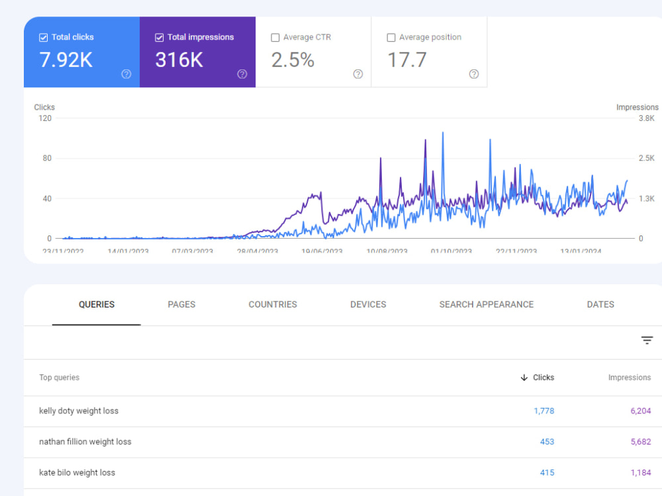The height and width of the screenshot is (496, 662).
Task: Open help icon on Average position card
Action: (474, 74)
